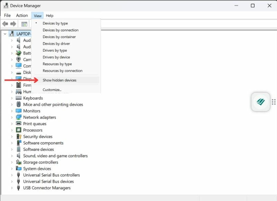The width and height of the screenshot is (277, 201).
Task: Collapse the LAPTOP root node
Action: tap(5, 34)
